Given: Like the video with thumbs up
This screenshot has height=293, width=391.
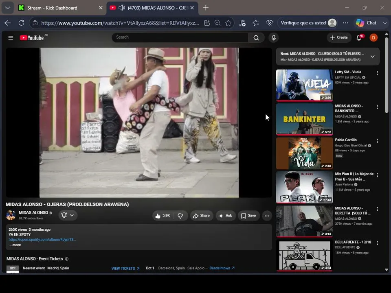Looking at the screenshot, I should [x=163, y=216].
